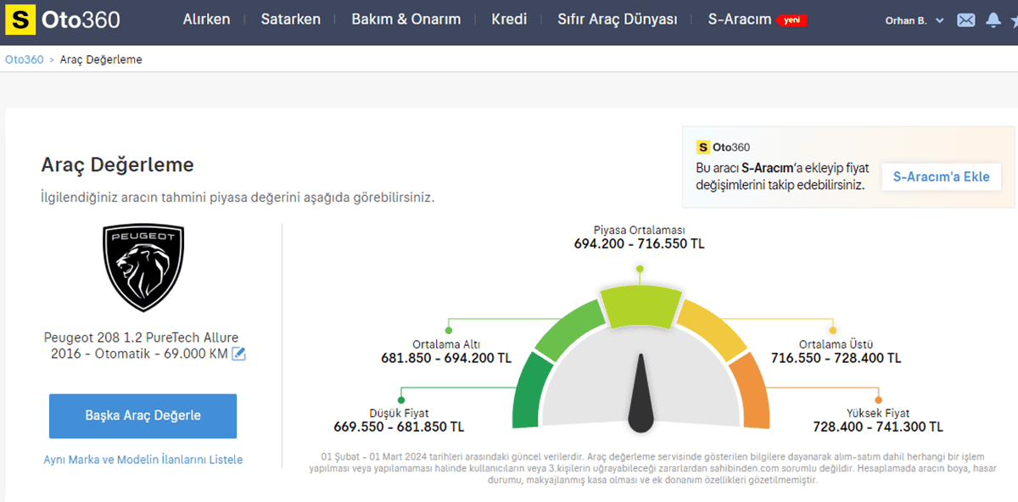Open the Alırken menu
Viewport: 1018px width, 502px height.
pos(206,19)
